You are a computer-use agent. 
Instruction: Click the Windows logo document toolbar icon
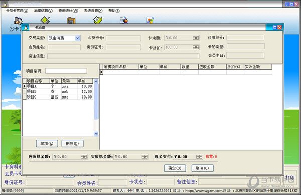[150, 20]
